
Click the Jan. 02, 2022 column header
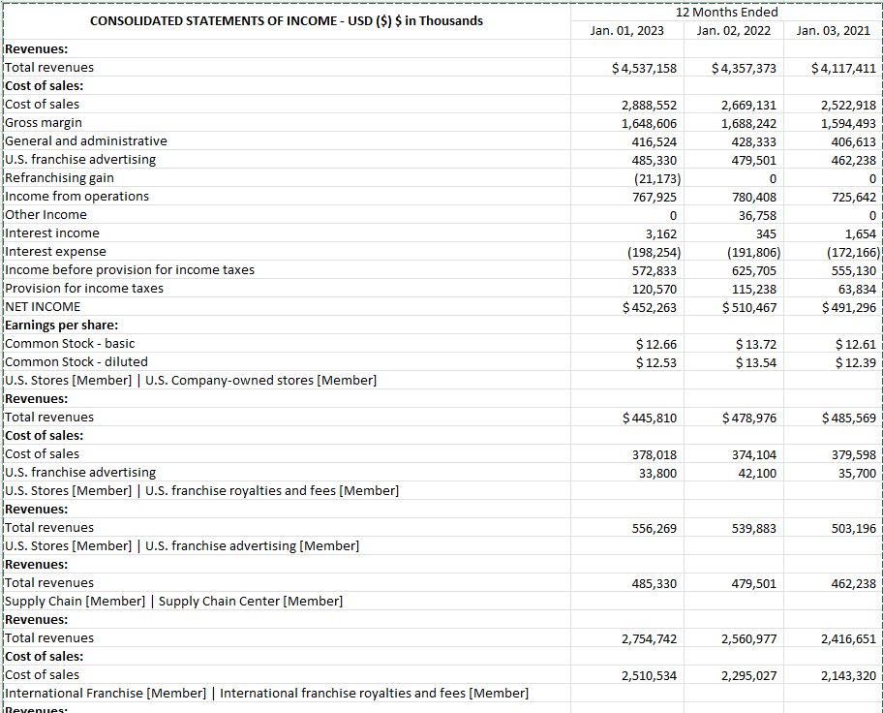click(x=733, y=30)
